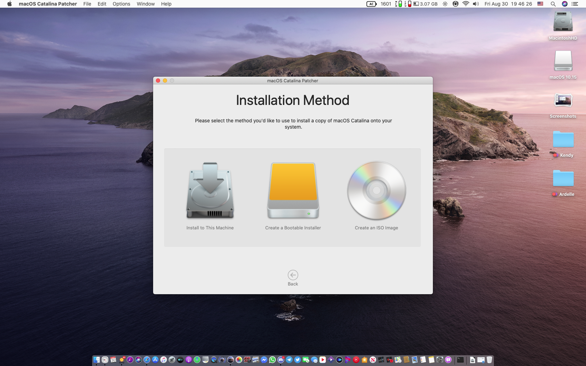Open Siri from the menu bar
Viewport: 586px width, 366px height.
pyautogui.click(x=565, y=4)
